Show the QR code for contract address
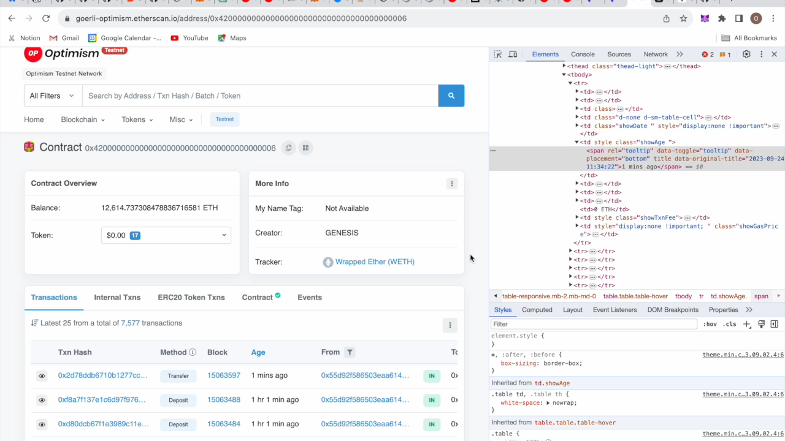 click(x=305, y=148)
